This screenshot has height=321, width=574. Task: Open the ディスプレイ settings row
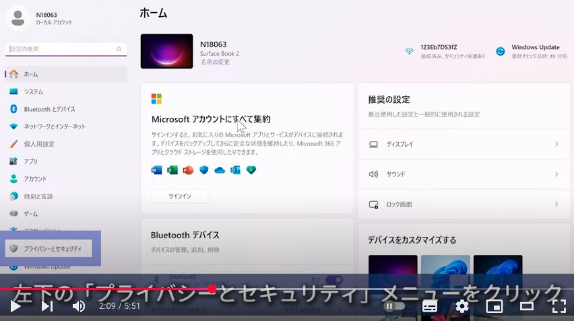coord(464,144)
